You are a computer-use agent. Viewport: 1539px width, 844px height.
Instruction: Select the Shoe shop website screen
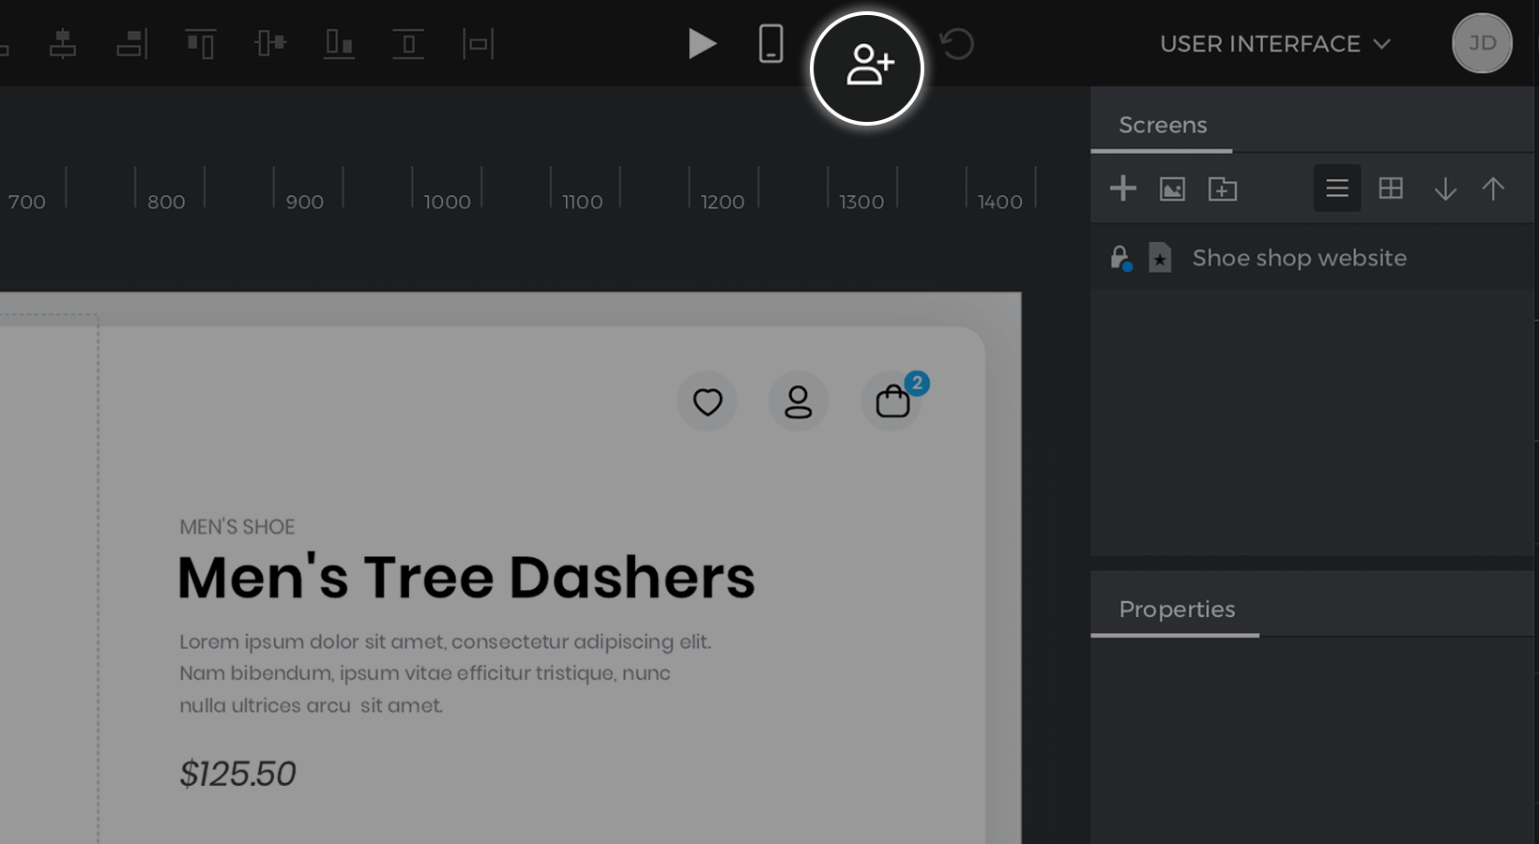pyautogui.click(x=1312, y=258)
